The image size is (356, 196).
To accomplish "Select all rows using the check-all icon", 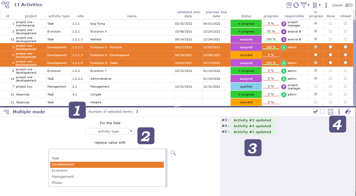I will 315,111.
